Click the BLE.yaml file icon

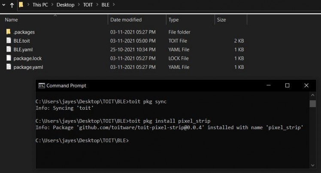tap(8, 49)
